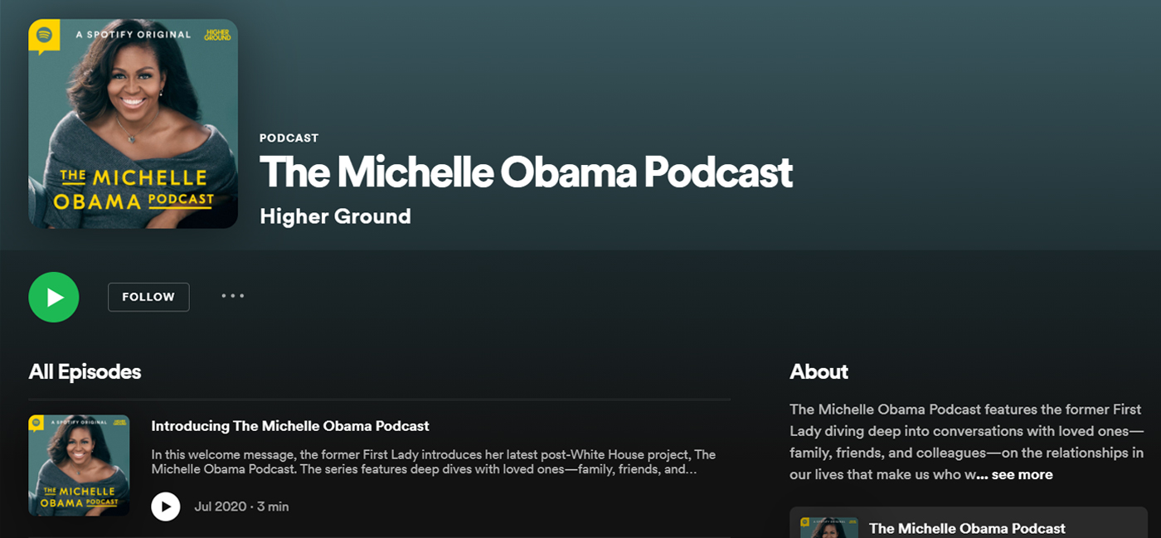Screen dimensions: 1161x538
Task: Open the Introducing episode thumbnail
Action: (79, 465)
